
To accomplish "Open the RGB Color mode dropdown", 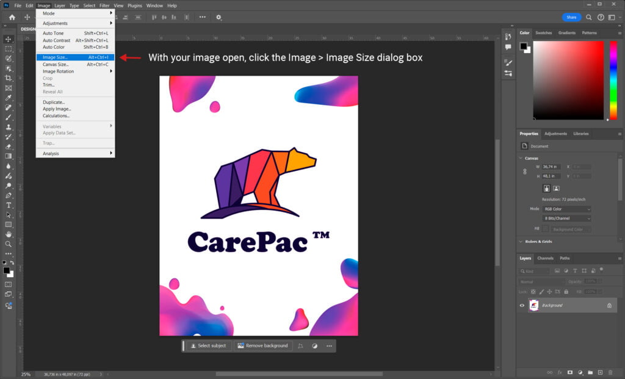I will point(566,209).
